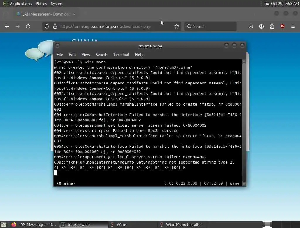300x228 pixels.
Task: Open the terminal Edit menu
Action: [72, 55]
